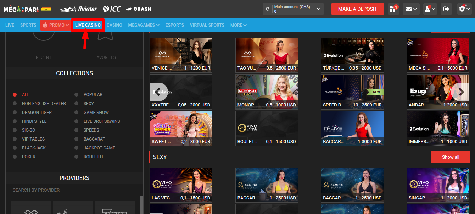Select the ALL collections radio button
This screenshot has height=214, width=475.
pyautogui.click(x=15, y=94)
